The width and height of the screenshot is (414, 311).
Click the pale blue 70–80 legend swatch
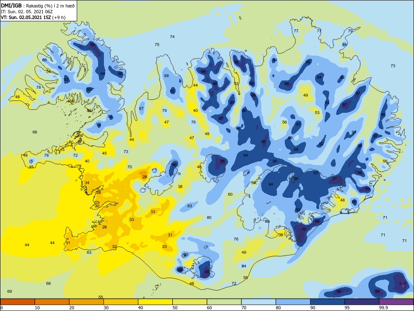coord(258,302)
